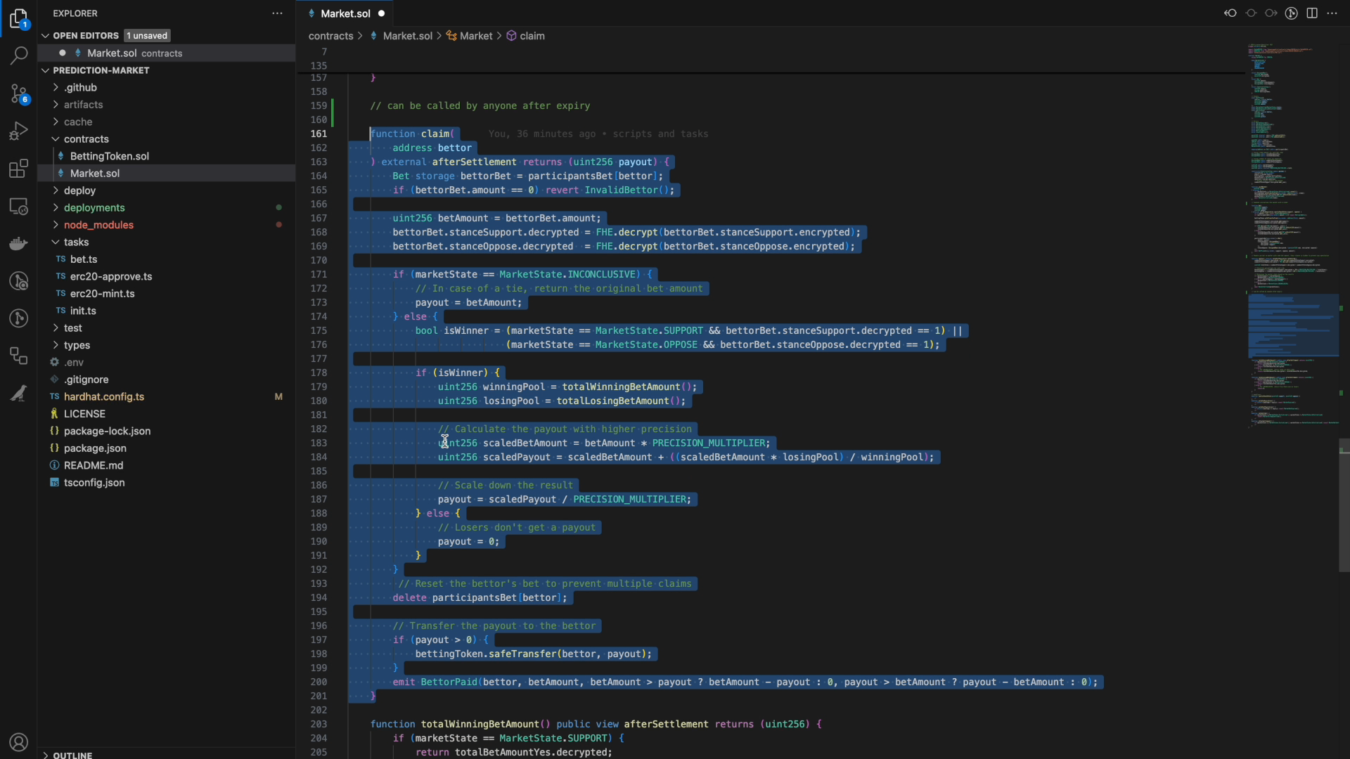Click claim function in the breadcrumb

point(532,36)
